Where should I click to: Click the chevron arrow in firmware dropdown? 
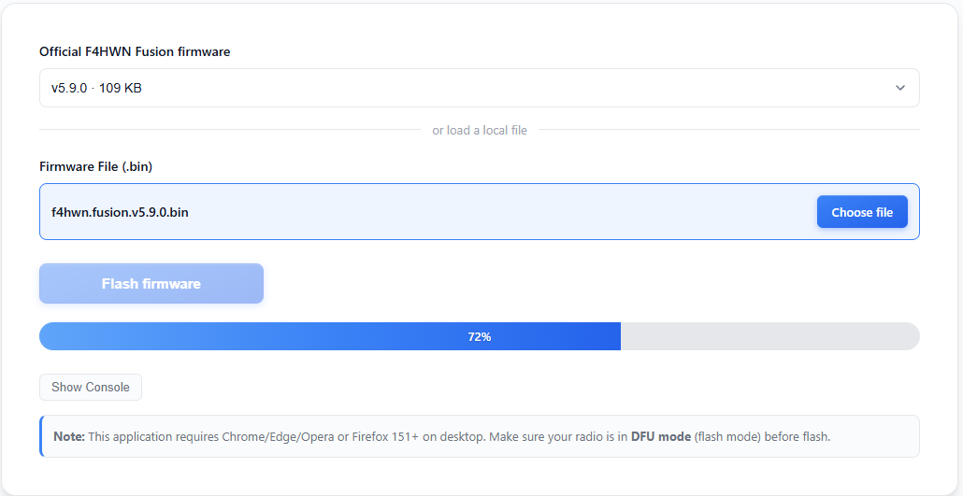(x=899, y=88)
